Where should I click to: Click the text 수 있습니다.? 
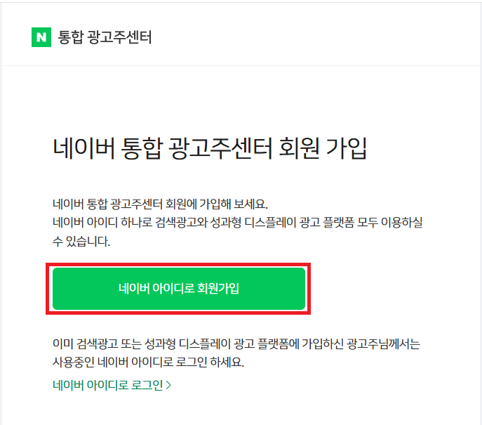(81, 241)
